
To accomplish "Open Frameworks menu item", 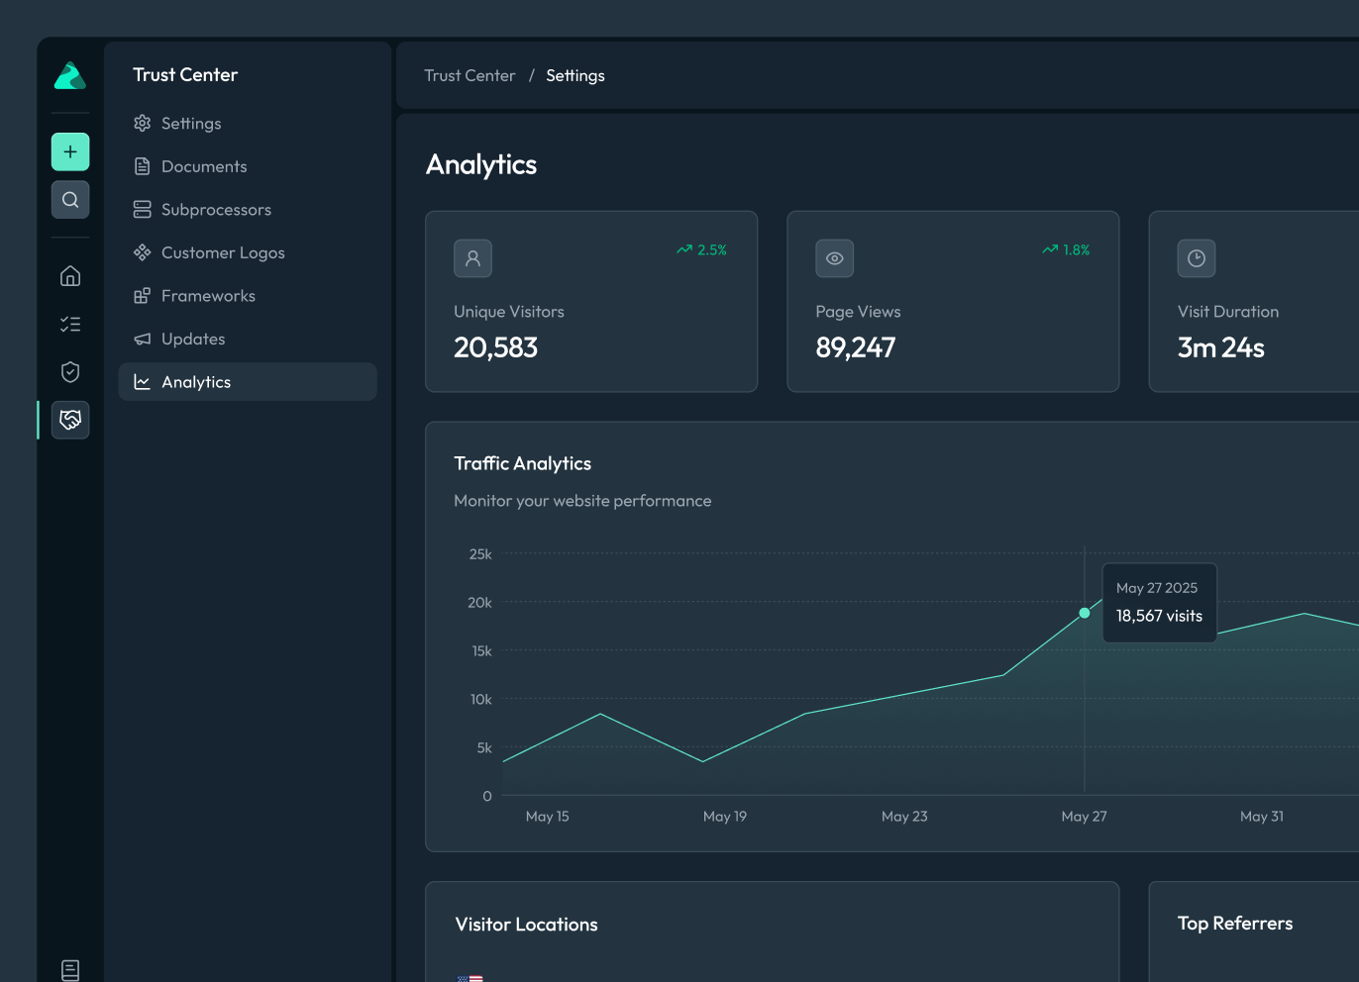I will 248,296.
